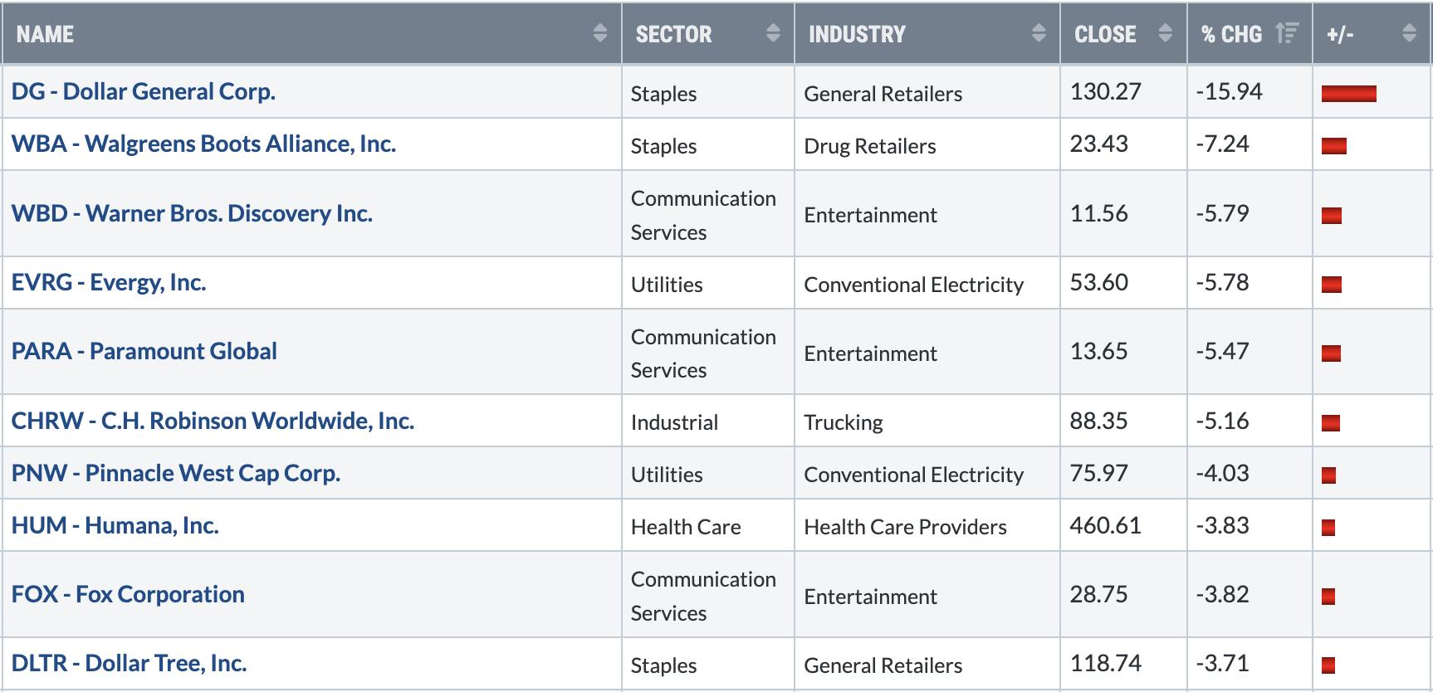Sort by the +/- column arrows

[1409, 33]
